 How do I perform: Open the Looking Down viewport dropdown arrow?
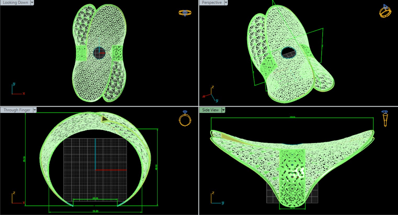tap(32, 3)
